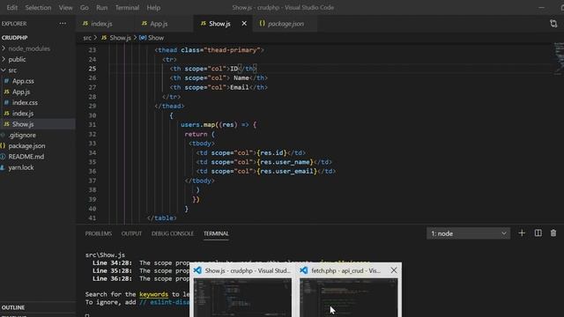The height and width of the screenshot is (317, 564).
Task: Open the View menu
Action: coord(65,8)
